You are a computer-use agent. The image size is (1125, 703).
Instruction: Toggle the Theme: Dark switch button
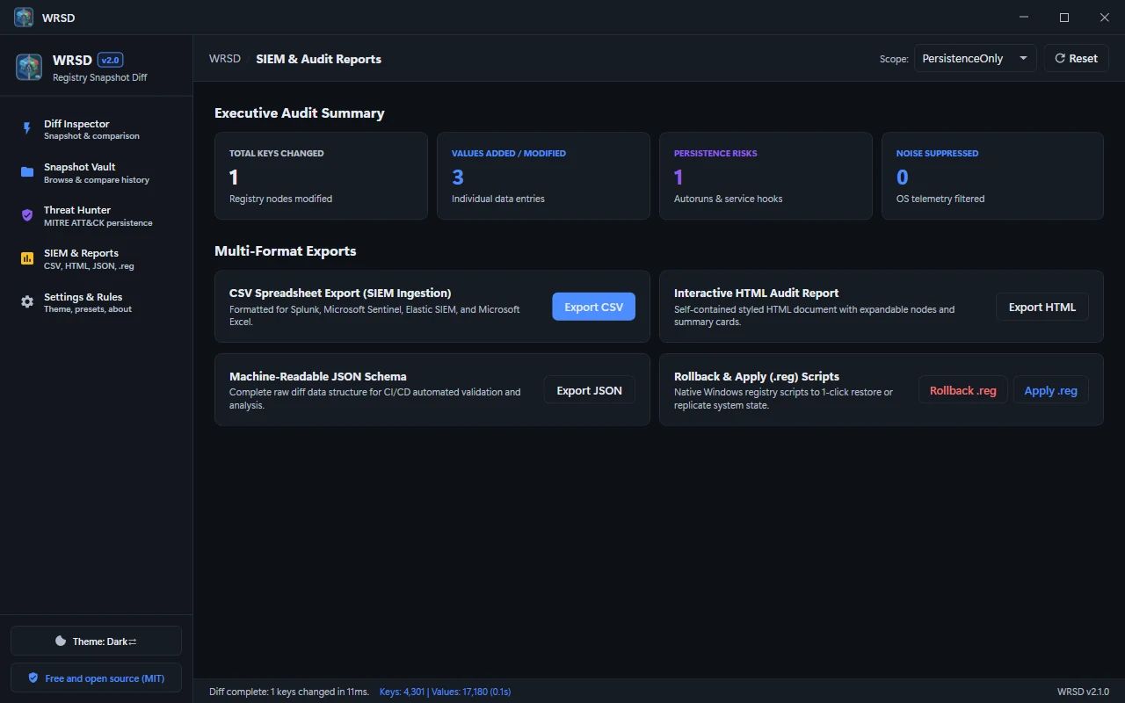click(96, 641)
